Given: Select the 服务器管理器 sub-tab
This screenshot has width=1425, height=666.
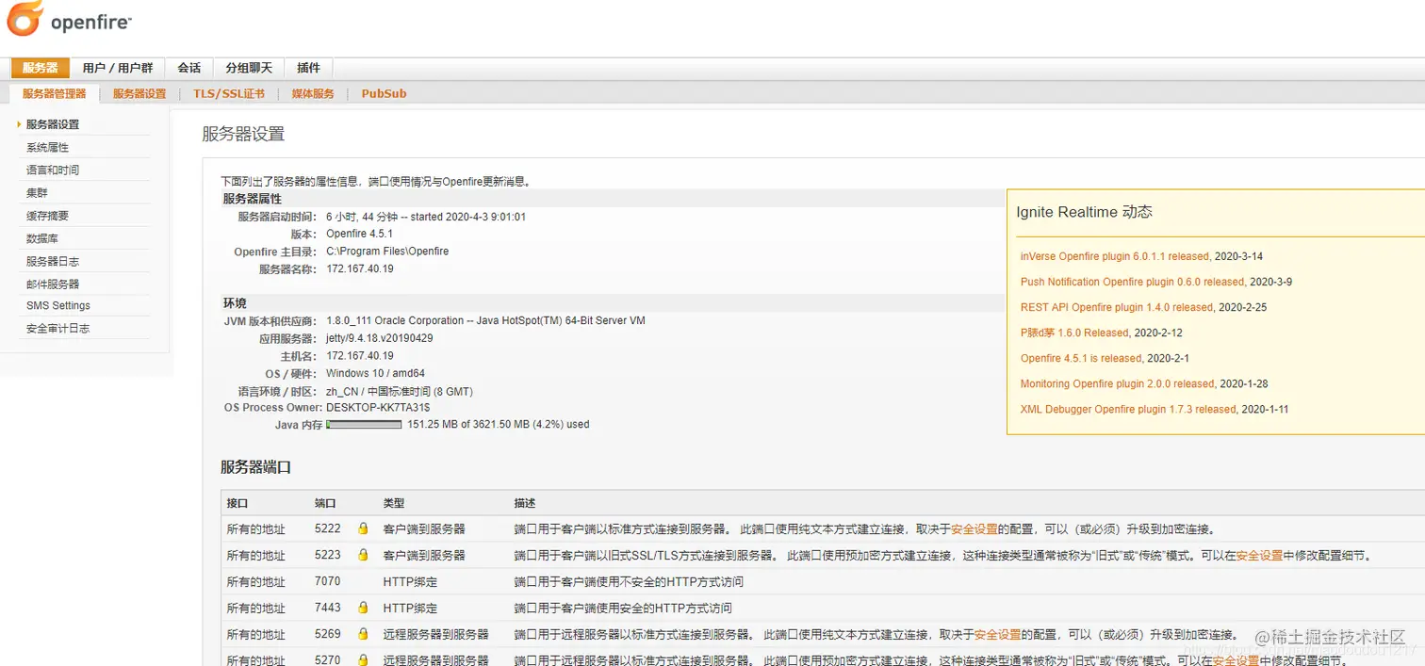Looking at the screenshot, I should (x=54, y=93).
